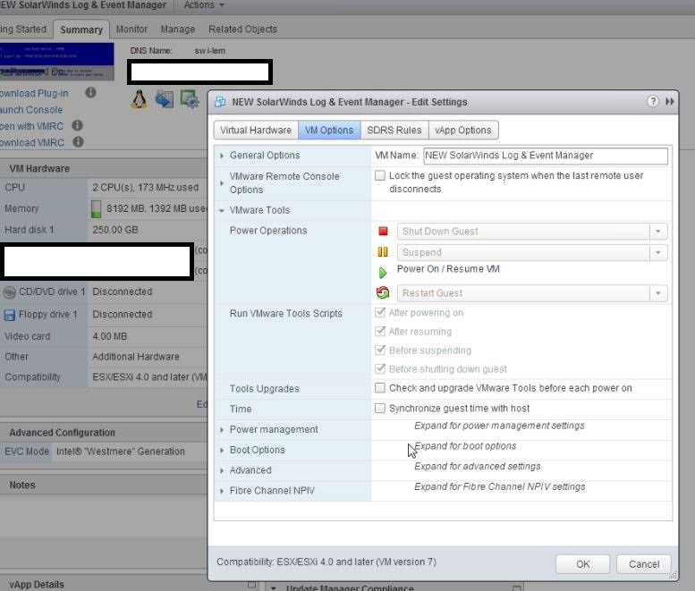Toggle the Before suspending checkbox
Image resolution: width=695 pixels, height=591 pixels.
[x=380, y=350]
